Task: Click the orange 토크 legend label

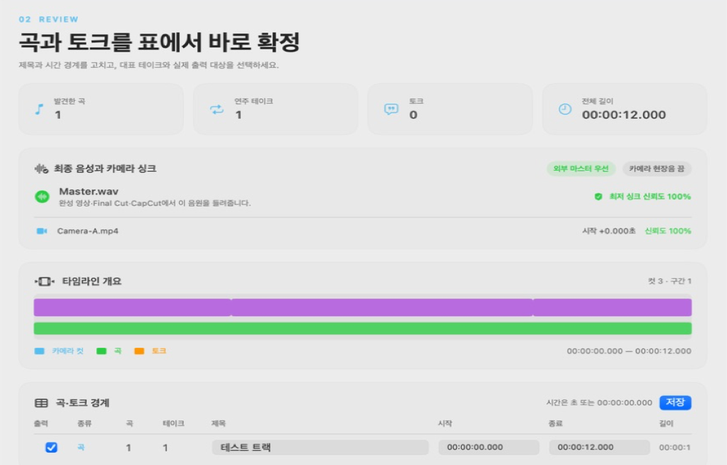Action: pyautogui.click(x=159, y=351)
